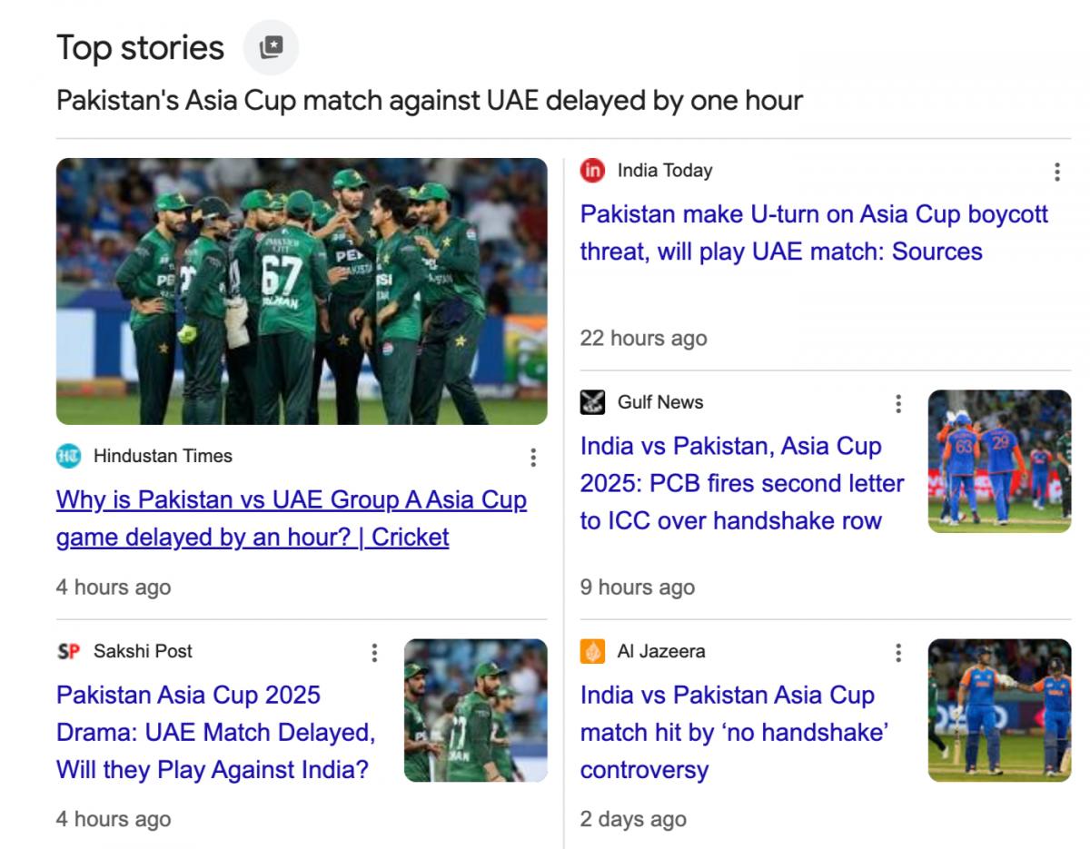This screenshot has width=1090, height=849.
Task: Click the 'India Today' source name
Action: [665, 171]
